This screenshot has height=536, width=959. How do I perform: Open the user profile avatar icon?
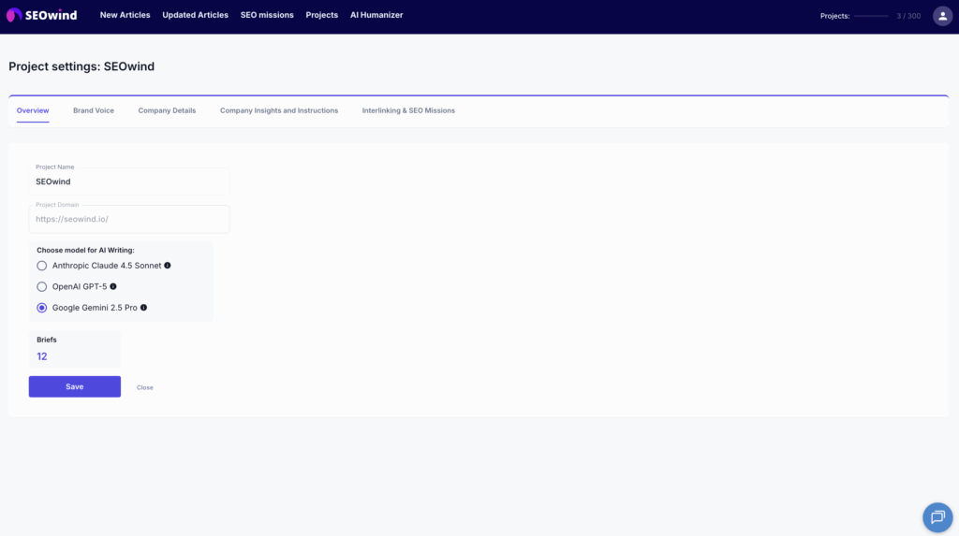click(x=942, y=16)
